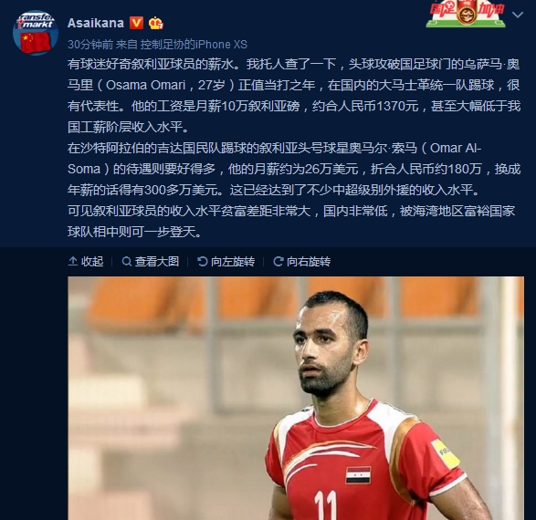
Task: Click the crown membership icon
Action: click(156, 23)
